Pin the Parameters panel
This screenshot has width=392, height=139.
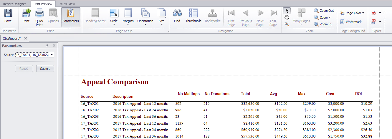47,46
